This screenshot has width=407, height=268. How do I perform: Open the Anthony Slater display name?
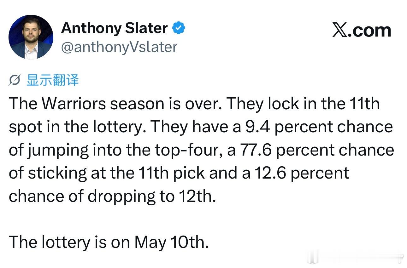pos(114,28)
